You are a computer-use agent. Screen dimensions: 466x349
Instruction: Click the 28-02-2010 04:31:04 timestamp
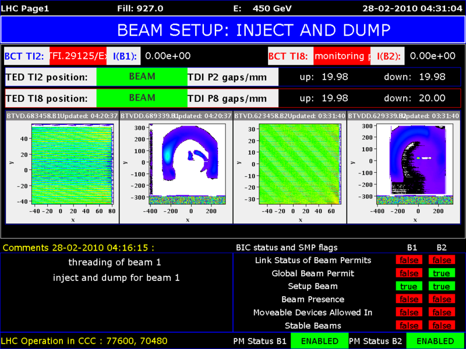point(413,9)
